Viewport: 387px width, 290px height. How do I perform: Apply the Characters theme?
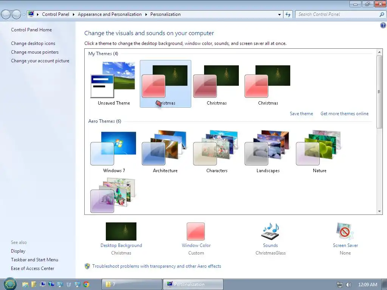point(217,152)
